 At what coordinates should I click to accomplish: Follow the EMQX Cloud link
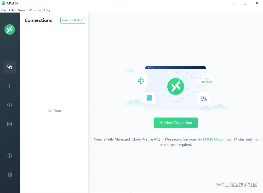pyautogui.click(x=213, y=139)
